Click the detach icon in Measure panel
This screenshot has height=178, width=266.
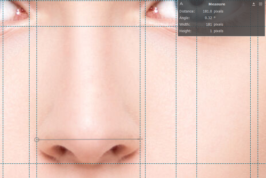(x=254, y=4)
